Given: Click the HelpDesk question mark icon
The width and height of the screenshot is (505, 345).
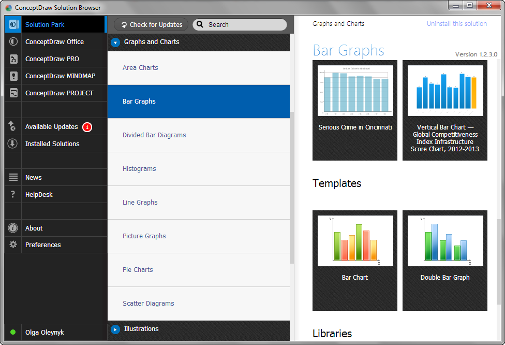Looking at the screenshot, I should click(x=13, y=194).
